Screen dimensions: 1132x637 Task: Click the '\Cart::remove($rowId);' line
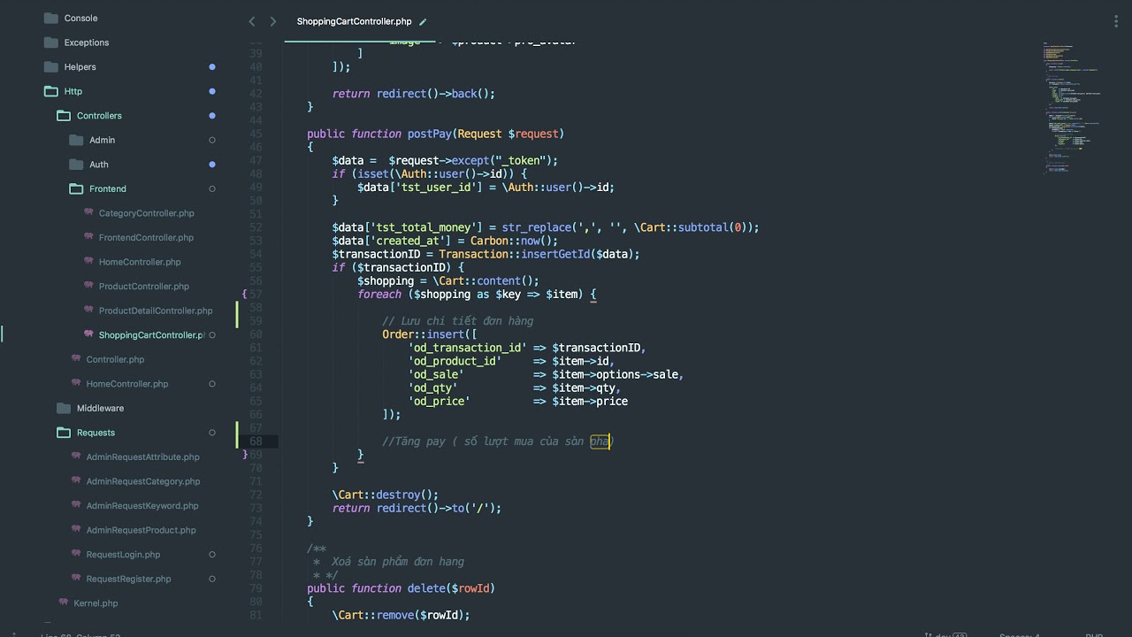(x=401, y=615)
